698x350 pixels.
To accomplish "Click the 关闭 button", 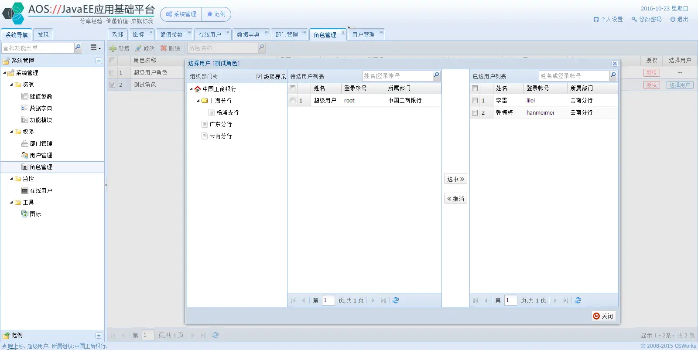I will 603,316.
